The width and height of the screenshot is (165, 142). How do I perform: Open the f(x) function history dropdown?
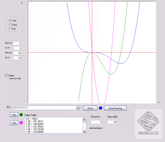pos(78,108)
